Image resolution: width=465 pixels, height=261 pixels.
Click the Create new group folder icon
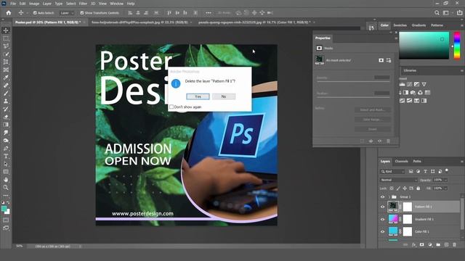click(438, 245)
